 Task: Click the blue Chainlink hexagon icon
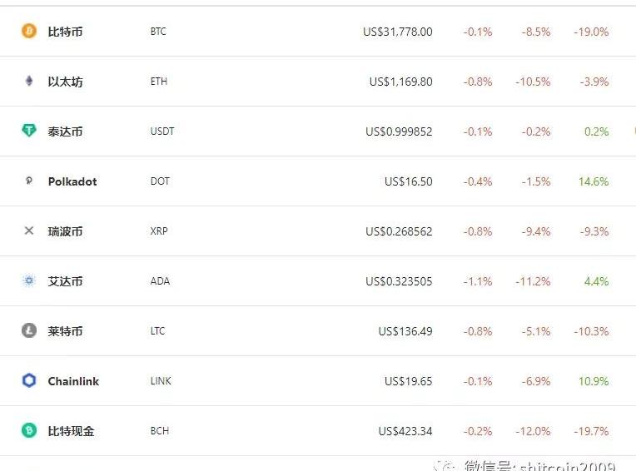[x=29, y=381]
